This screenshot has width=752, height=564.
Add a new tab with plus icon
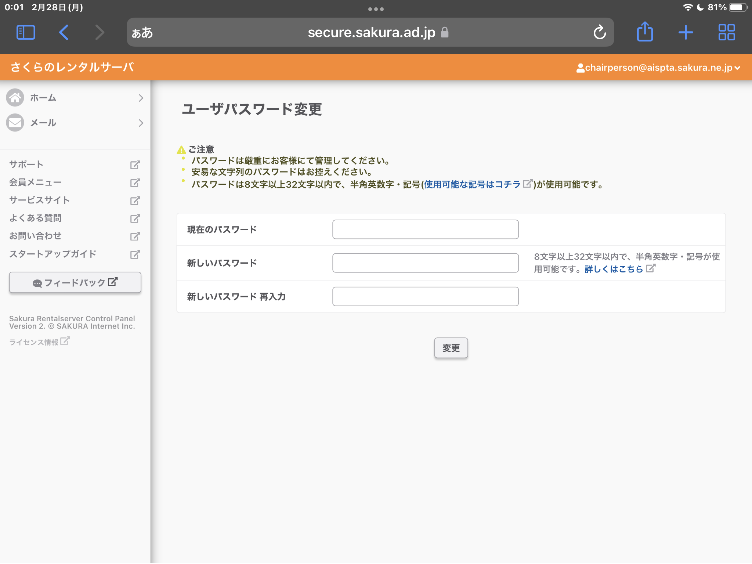tap(686, 32)
